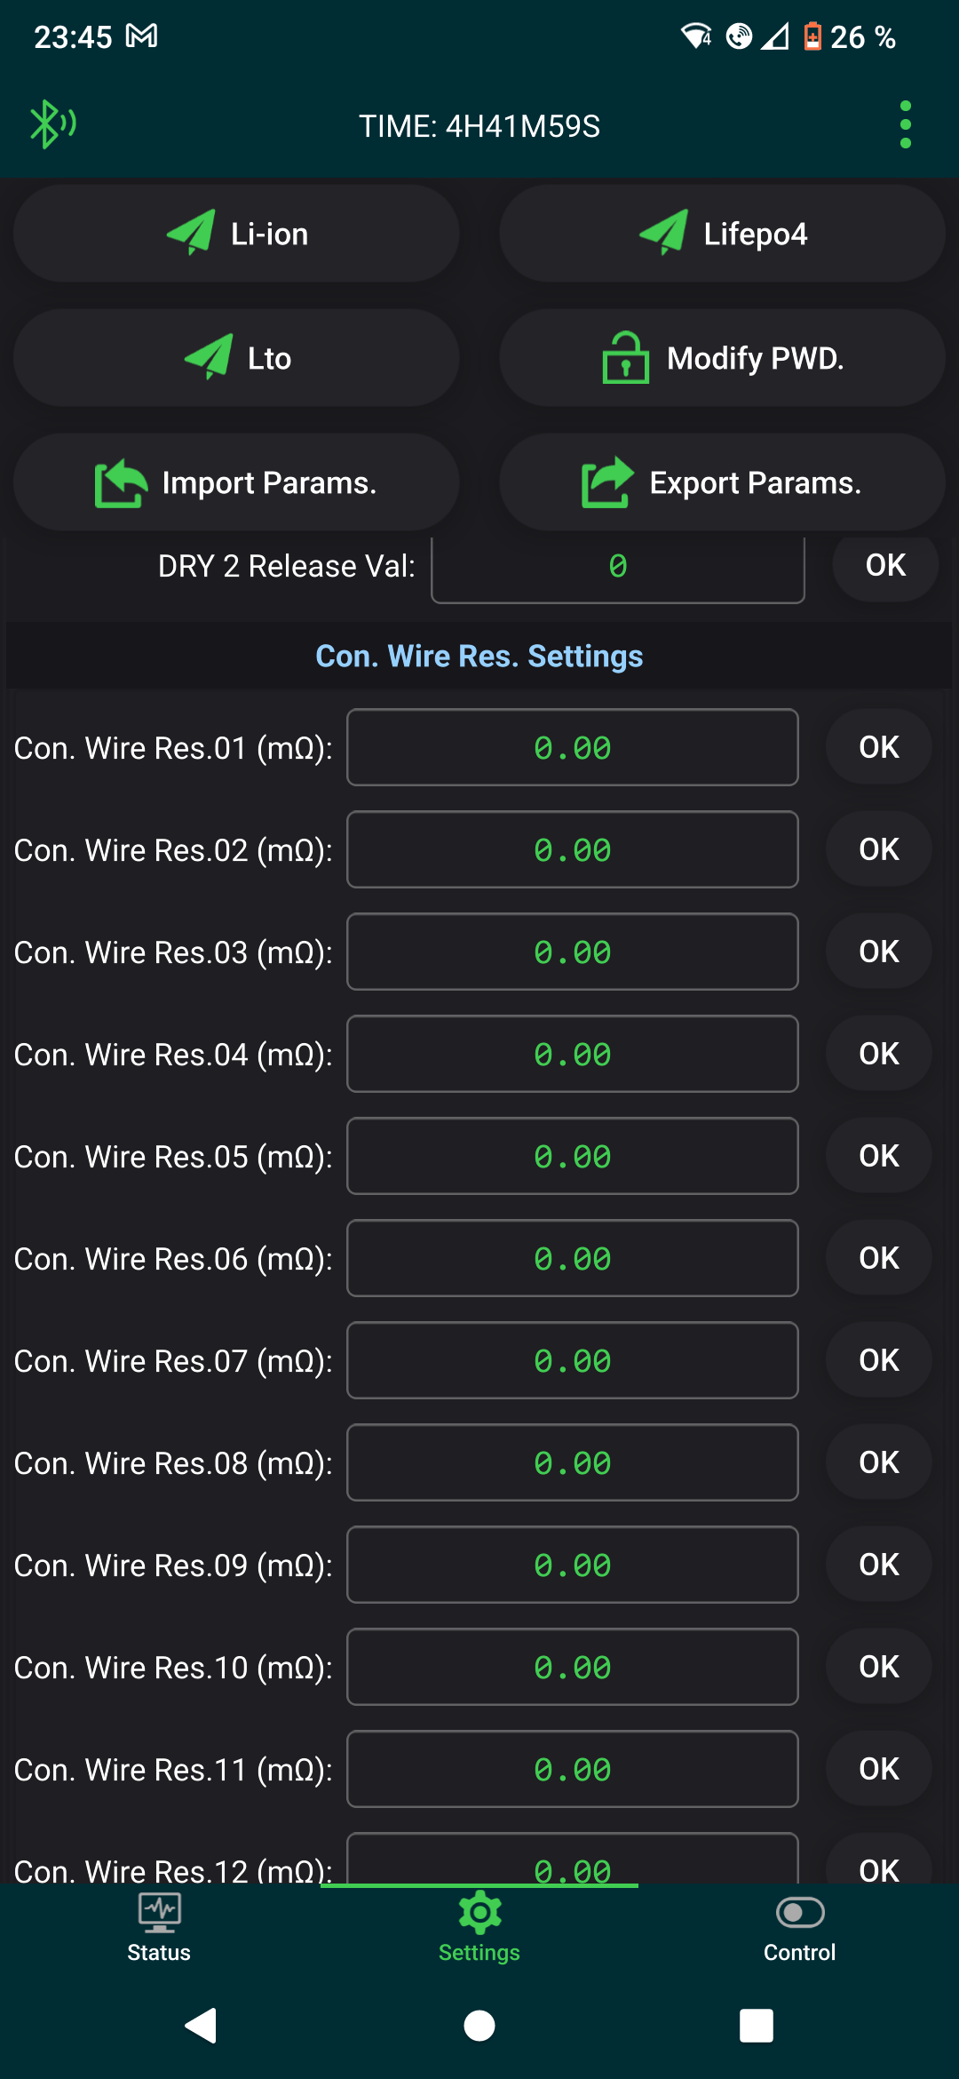Tap the Li-ion preset button
Viewport: 959px width, 2079px height.
pyautogui.click(x=236, y=234)
